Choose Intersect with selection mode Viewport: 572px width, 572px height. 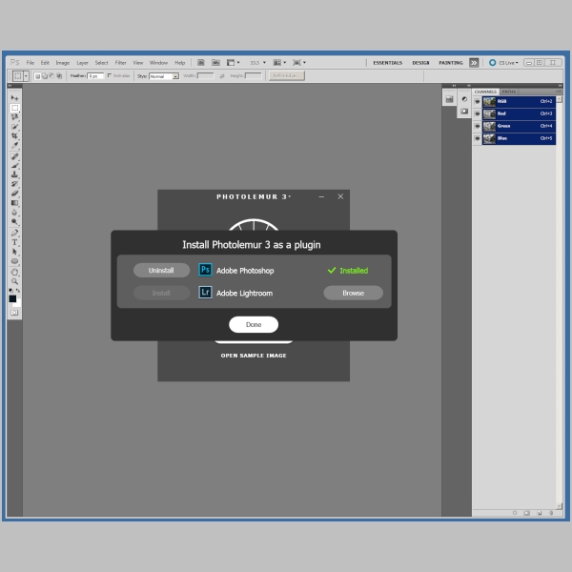pyautogui.click(x=59, y=76)
